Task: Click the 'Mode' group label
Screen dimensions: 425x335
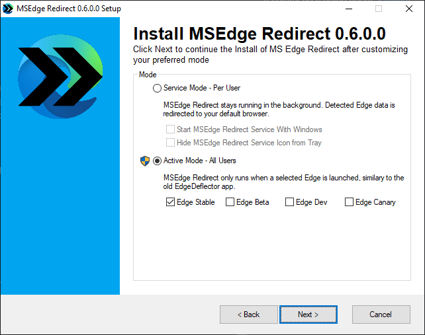Action: pos(148,75)
